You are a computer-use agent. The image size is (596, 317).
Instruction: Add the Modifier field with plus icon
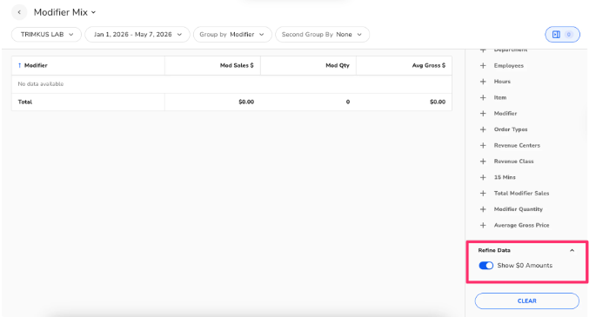pyautogui.click(x=483, y=114)
